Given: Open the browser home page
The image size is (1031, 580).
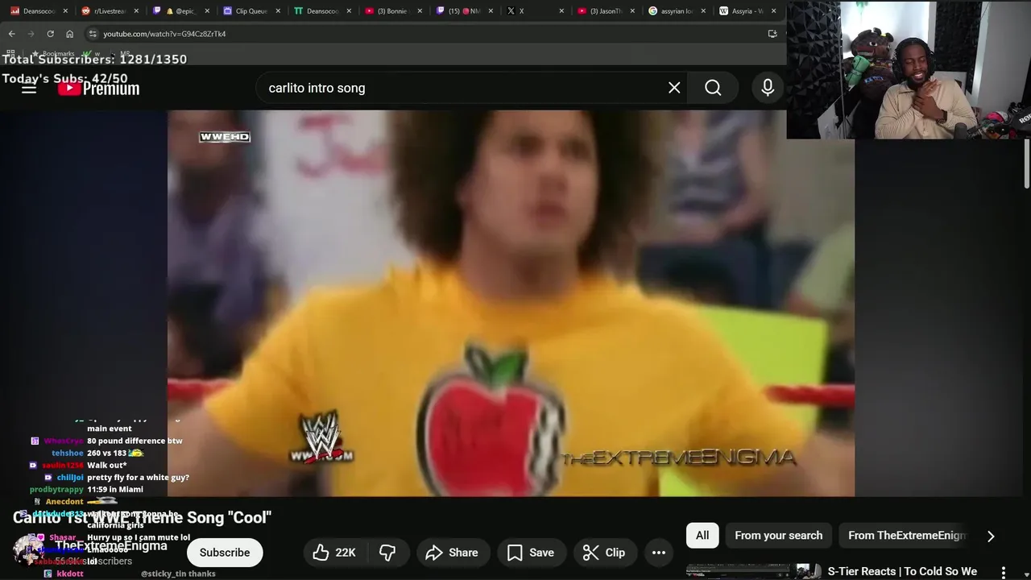Looking at the screenshot, I should tap(69, 34).
